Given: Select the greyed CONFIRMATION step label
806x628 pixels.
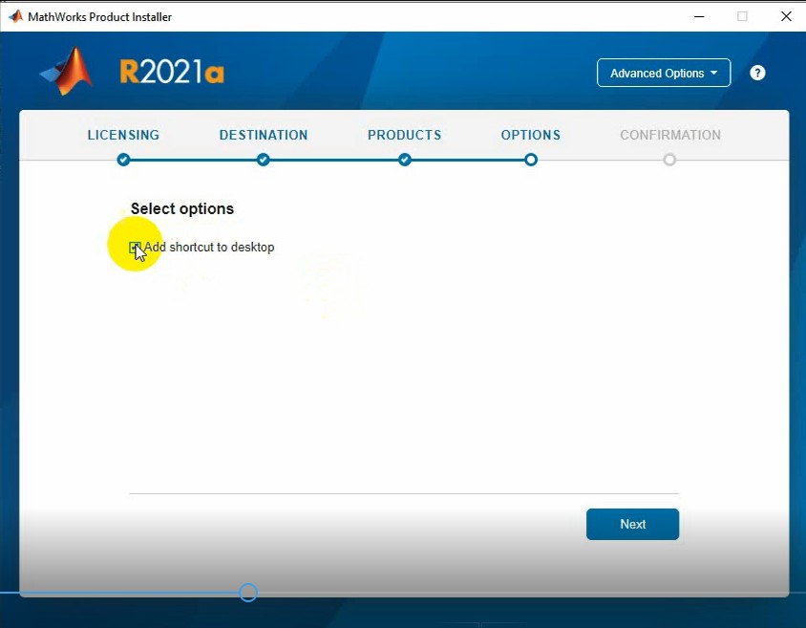Looking at the screenshot, I should pyautogui.click(x=670, y=135).
